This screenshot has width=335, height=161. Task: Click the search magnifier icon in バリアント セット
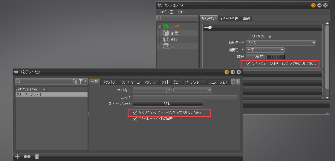[x=18, y=82]
